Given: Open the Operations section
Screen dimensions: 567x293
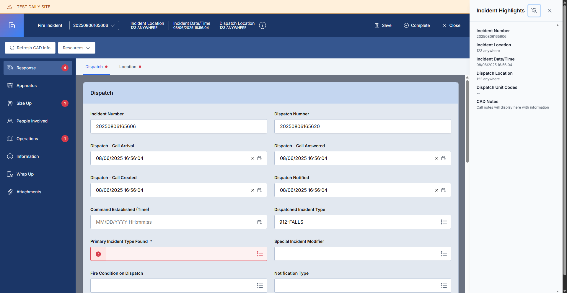Looking at the screenshot, I should pos(38,139).
